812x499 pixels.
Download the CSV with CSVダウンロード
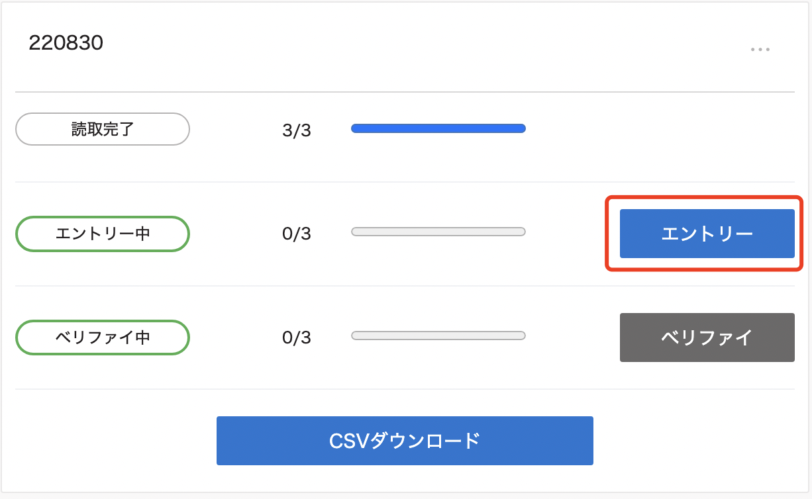(404, 441)
